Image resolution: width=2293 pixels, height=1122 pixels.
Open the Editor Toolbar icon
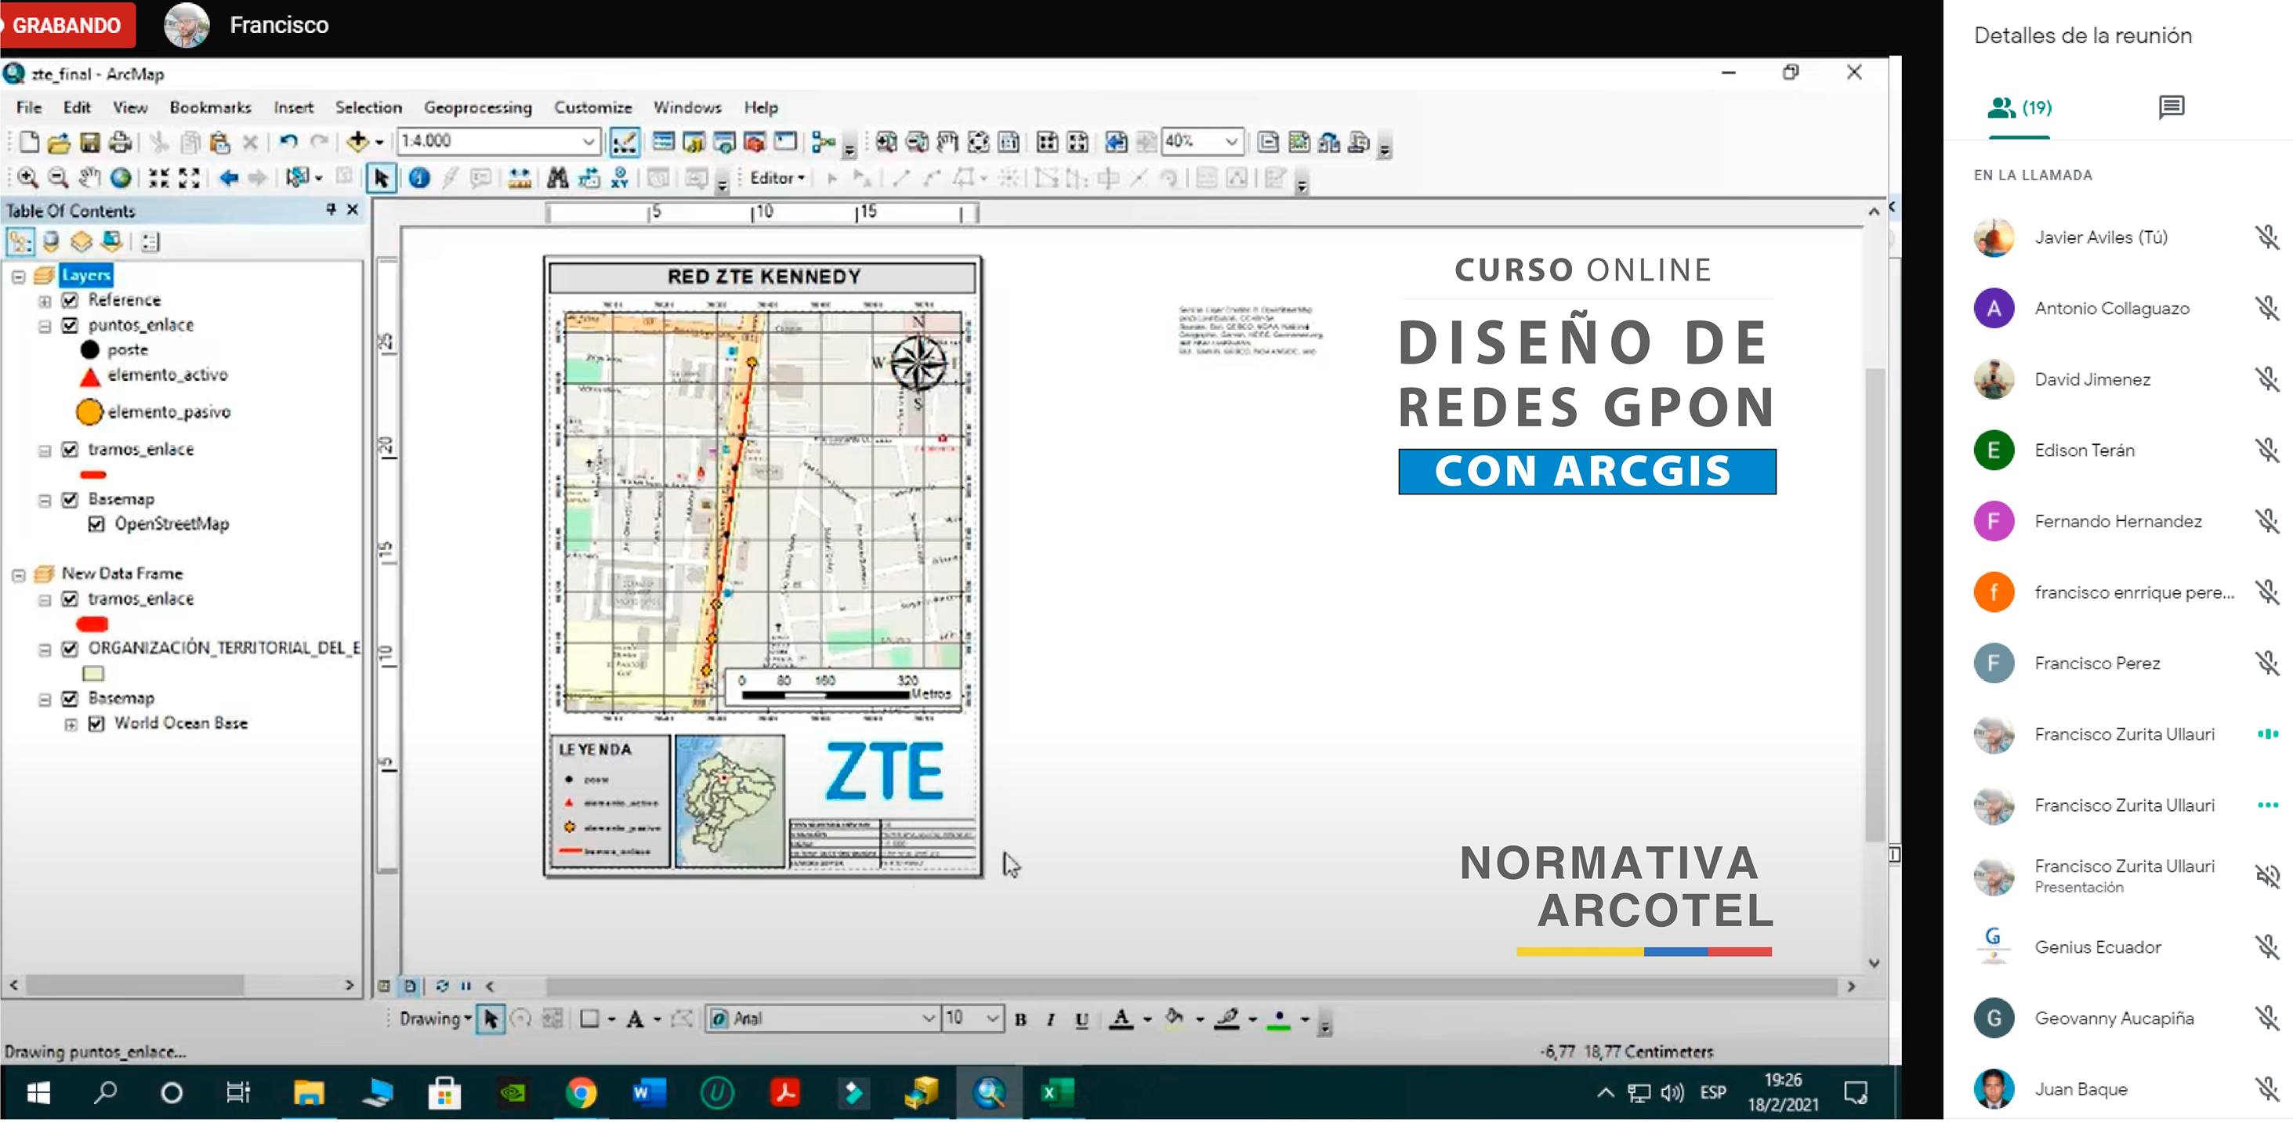point(624,142)
